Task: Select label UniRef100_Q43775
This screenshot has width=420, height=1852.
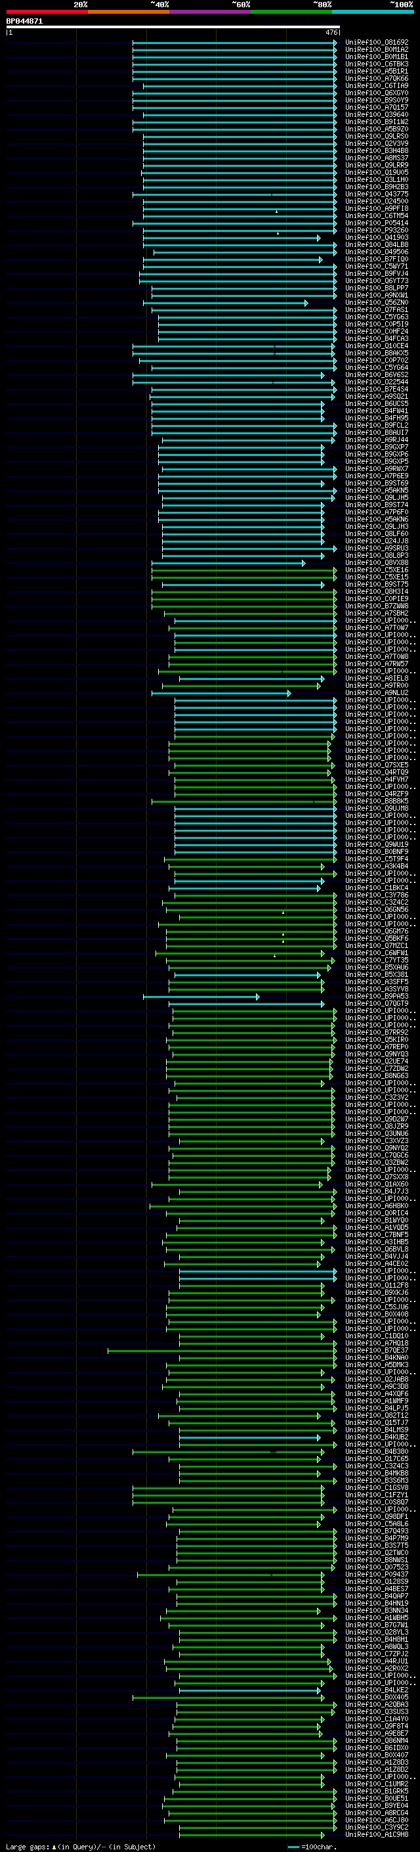Action: click(377, 194)
